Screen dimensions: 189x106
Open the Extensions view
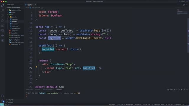pos(3,26)
